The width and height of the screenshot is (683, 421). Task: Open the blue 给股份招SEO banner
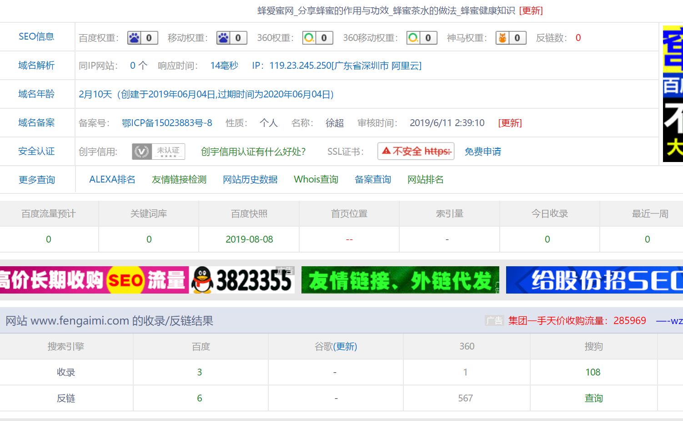(x=594, y=280)
